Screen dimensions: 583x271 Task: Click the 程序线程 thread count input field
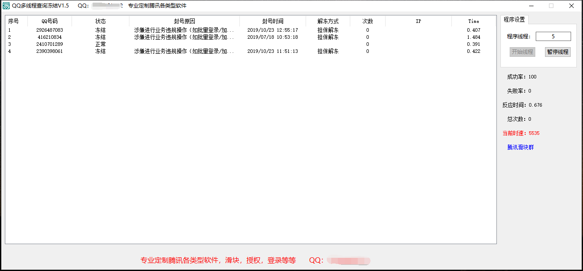point(553,36)
